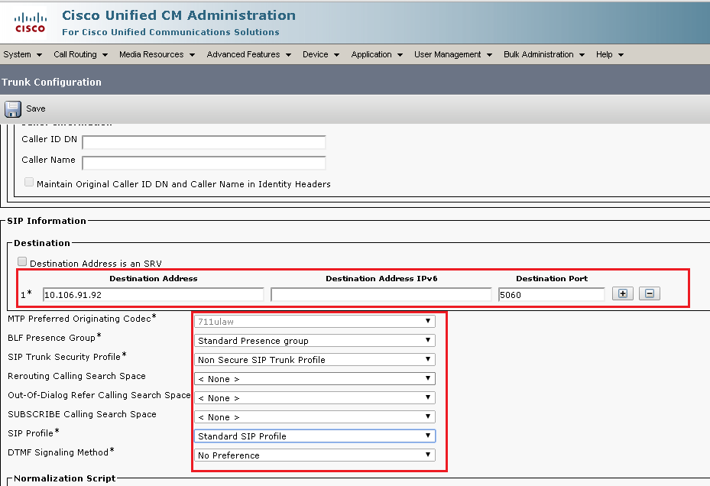Open the Device menu
710x486 pixels.
[x=321, y=54]
